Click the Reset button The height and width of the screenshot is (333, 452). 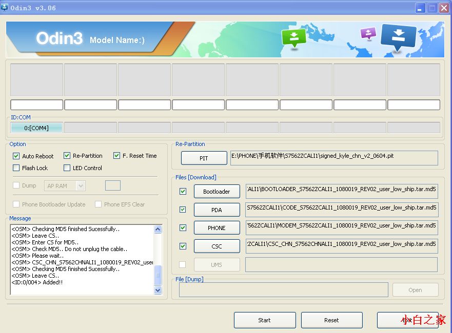tap(332, 320)
